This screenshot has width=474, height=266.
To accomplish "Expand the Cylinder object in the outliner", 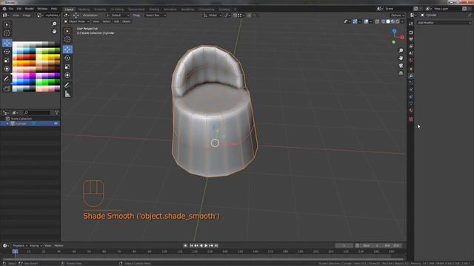I will click(7, 123).
